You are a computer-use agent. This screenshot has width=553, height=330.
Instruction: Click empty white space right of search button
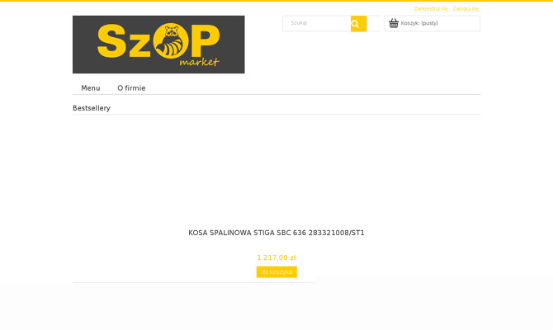pyautogui.click(x=374, y=24)
